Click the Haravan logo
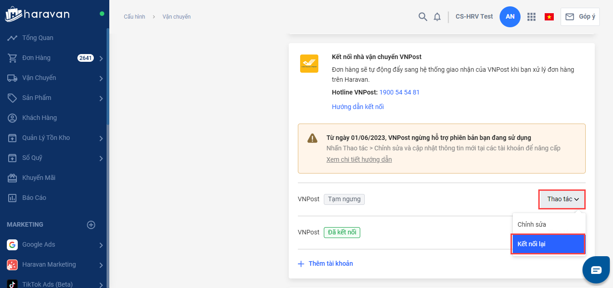This screenshot has height=288, width=613. coord(37,14)
